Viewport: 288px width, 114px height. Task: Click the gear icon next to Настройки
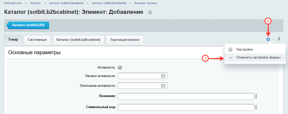coord(230,50)
